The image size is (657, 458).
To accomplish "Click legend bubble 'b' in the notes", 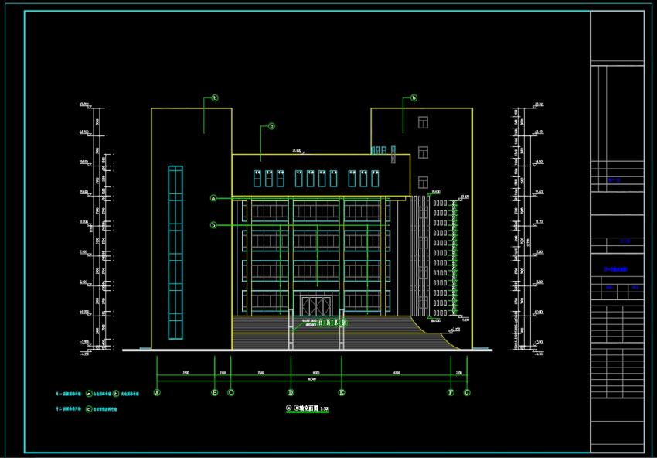I will pyautogui.click(x=116, y=394).
